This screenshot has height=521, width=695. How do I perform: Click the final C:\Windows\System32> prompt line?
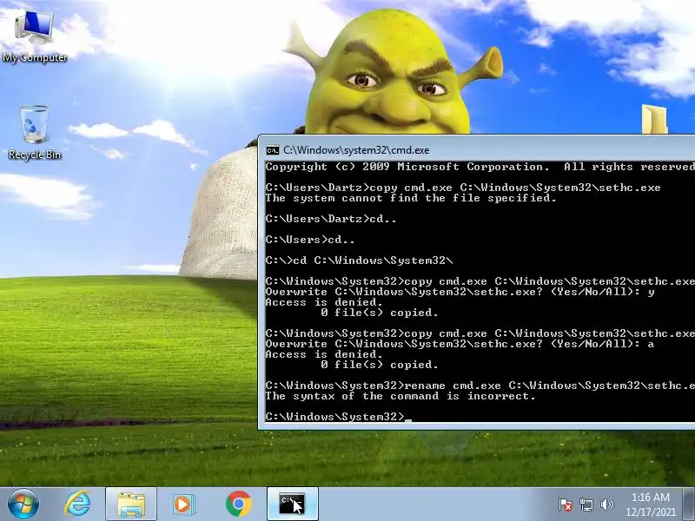click(x=338, y=417)
